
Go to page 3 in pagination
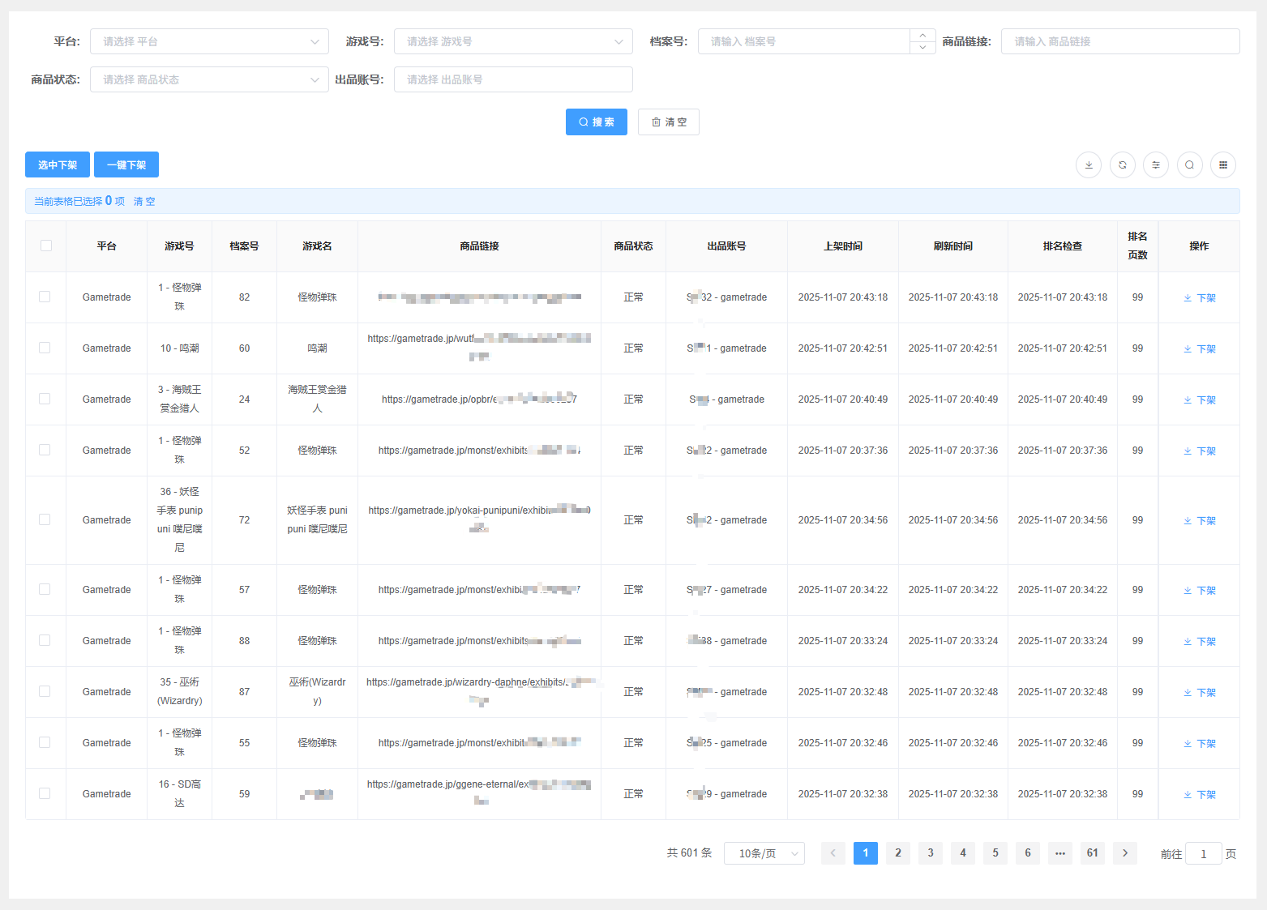(x=931, y=853)
